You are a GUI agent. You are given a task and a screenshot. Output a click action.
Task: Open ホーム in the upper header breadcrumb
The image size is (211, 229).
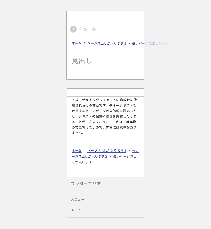[76, 43]
